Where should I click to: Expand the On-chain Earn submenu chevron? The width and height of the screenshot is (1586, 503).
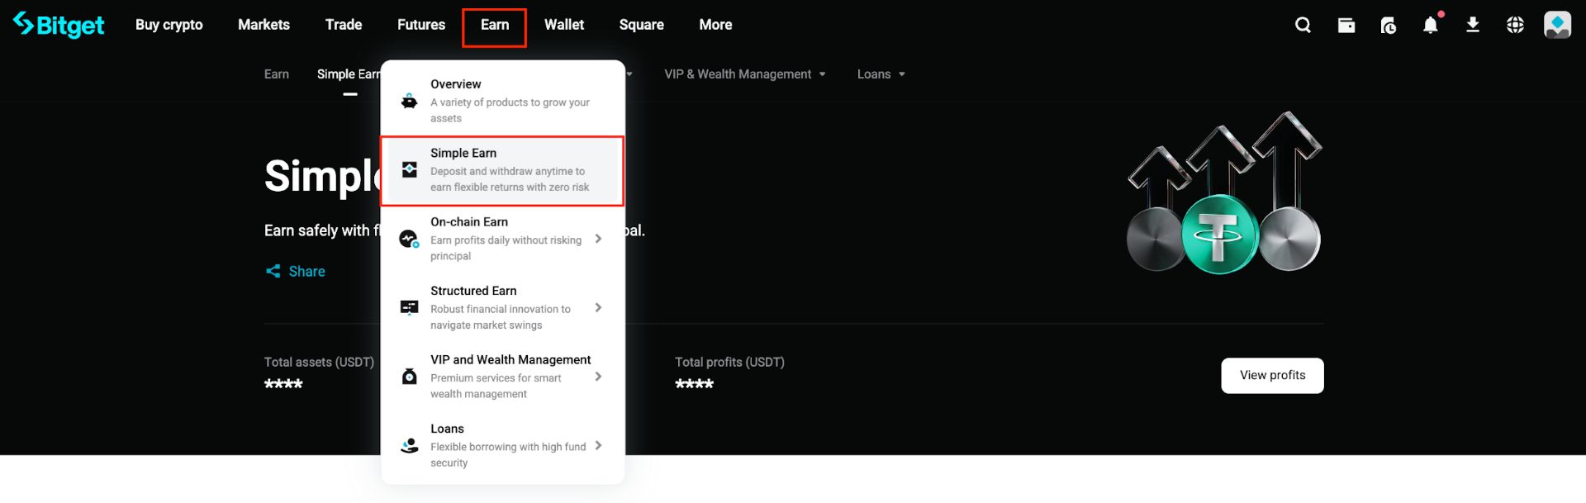pos(598,239)
